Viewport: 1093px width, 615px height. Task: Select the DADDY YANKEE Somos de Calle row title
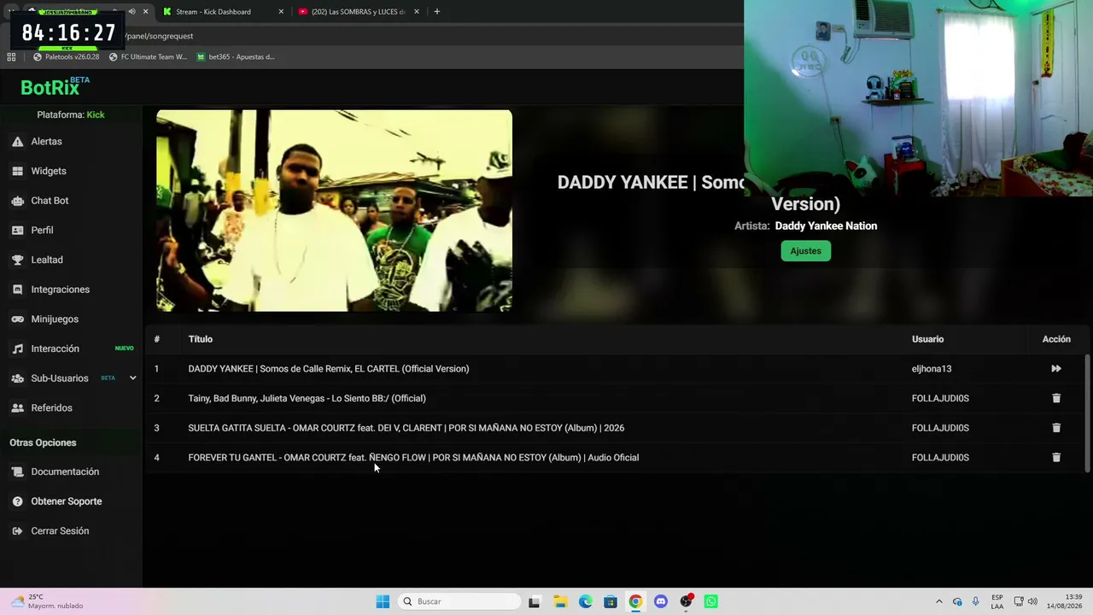[329, 369]
